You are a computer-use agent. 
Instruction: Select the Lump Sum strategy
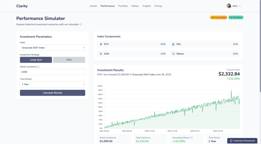point(36,60)
